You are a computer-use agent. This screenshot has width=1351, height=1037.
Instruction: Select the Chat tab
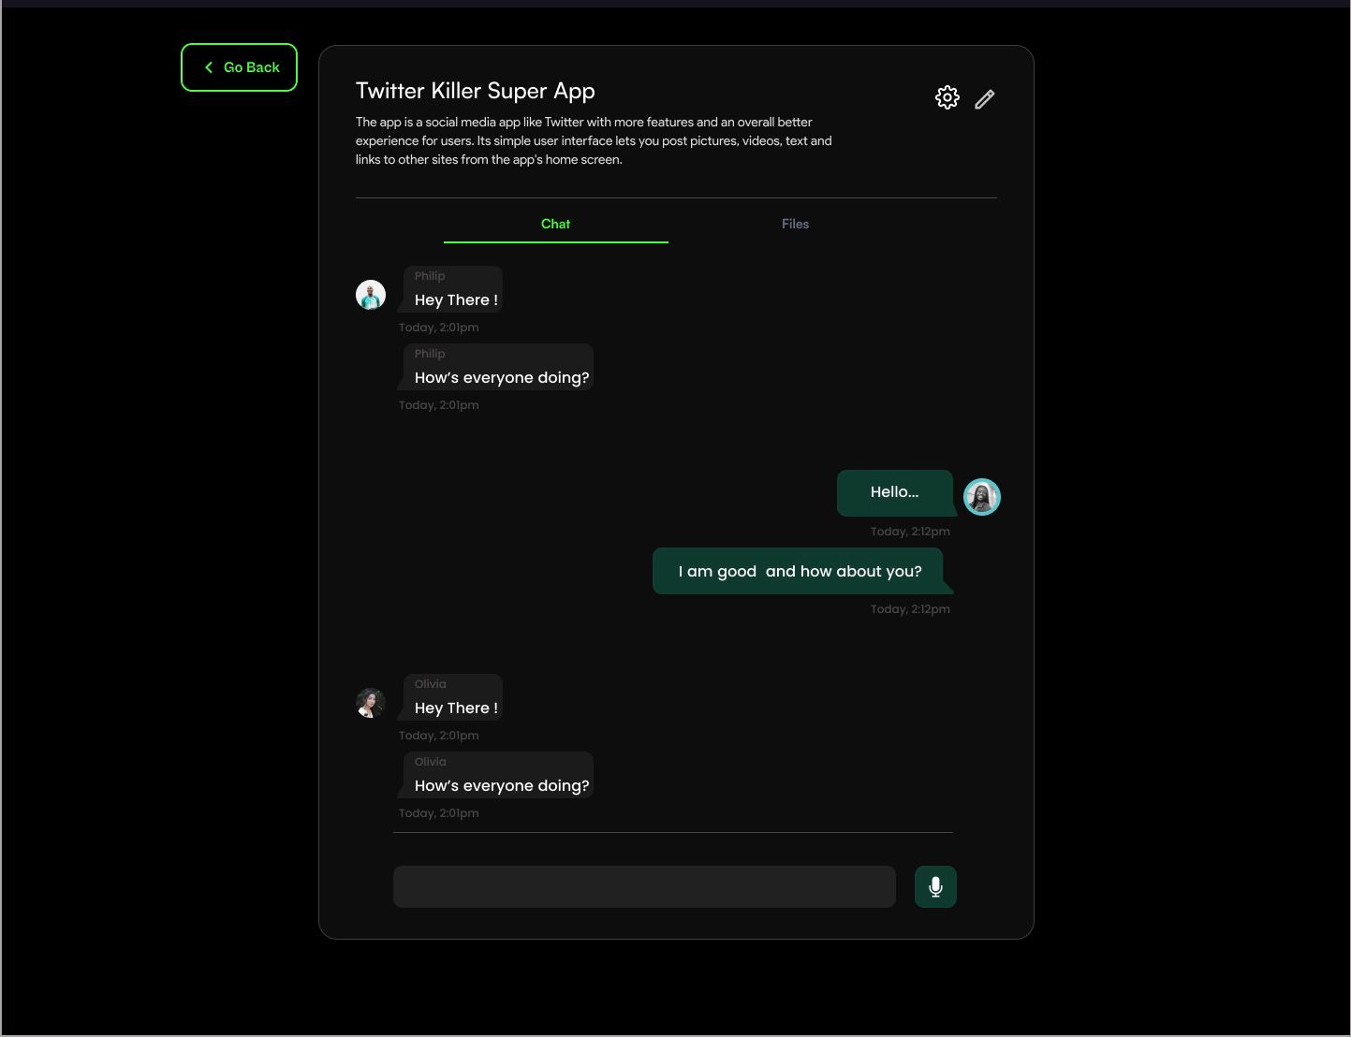click(x=555, y=224)
